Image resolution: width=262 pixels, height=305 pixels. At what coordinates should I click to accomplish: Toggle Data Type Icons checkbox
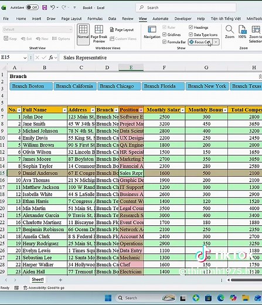(x=190, y=35)
